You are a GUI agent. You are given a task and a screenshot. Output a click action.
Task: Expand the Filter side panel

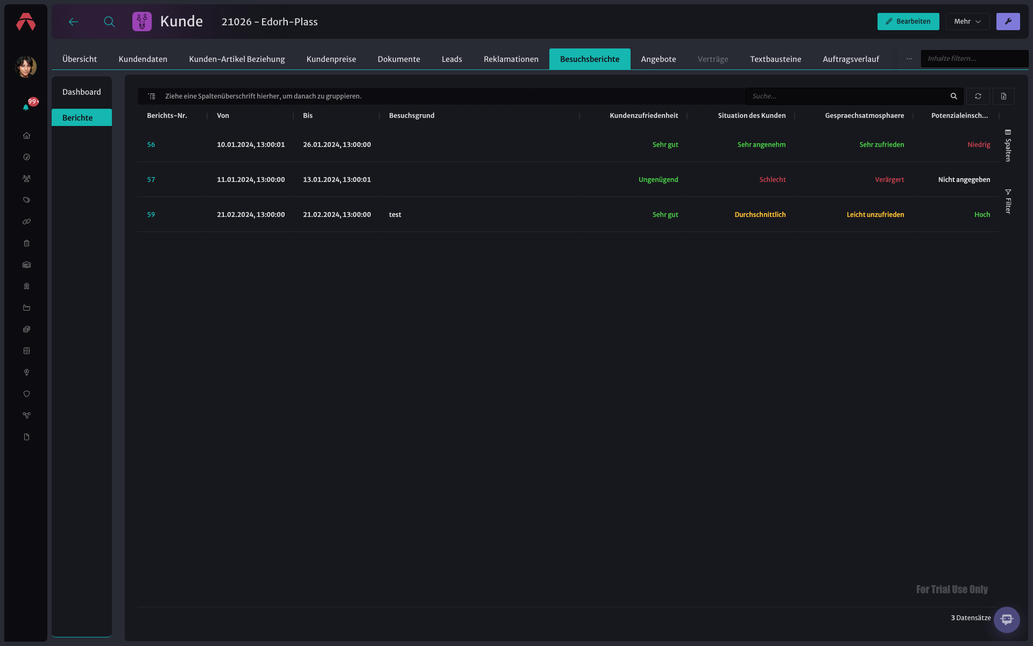(x=1008, y=201)
